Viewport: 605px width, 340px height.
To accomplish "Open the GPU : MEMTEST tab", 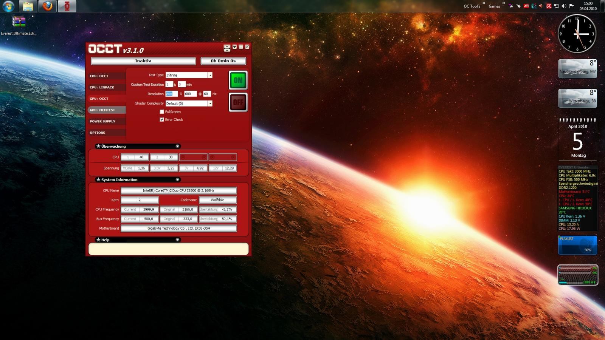I will click(x=107, y=110).
